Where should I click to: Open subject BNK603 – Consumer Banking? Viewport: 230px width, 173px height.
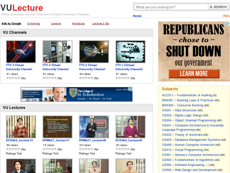tap(183, 105)
